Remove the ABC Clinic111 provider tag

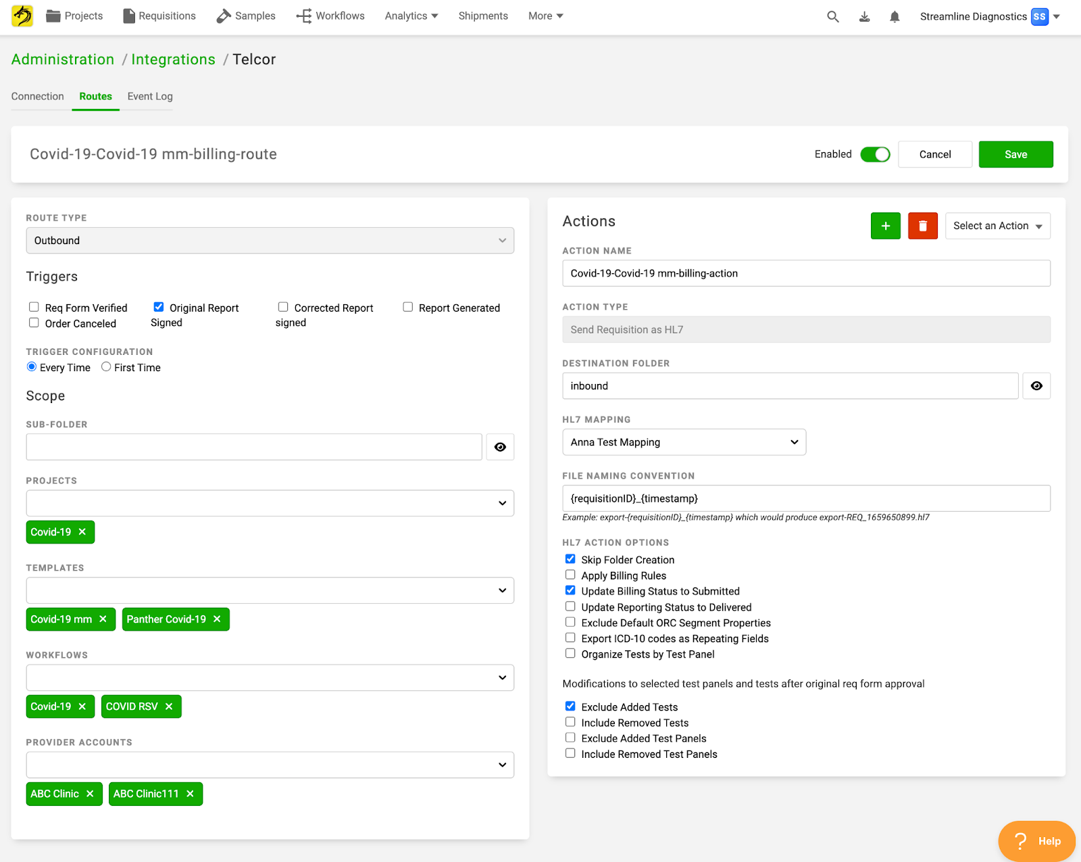[191, 794]
